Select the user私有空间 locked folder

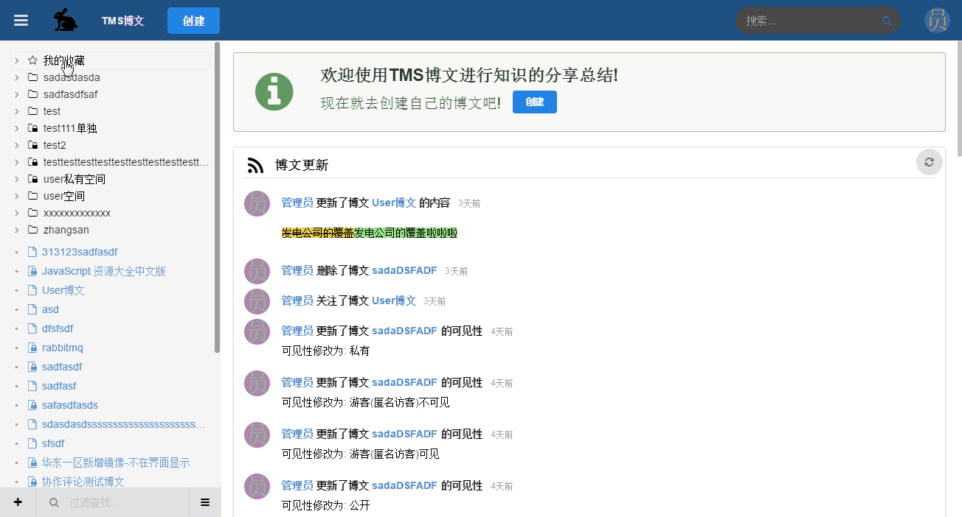click(74, 179)
